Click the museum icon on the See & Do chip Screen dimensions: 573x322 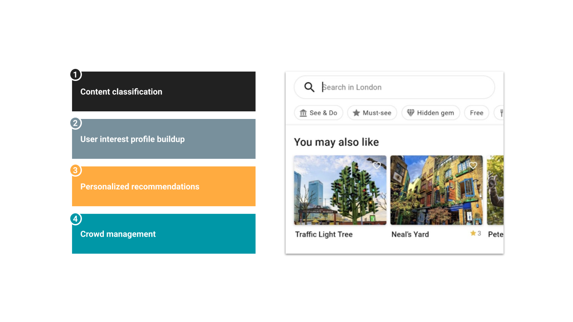(304, 113)
